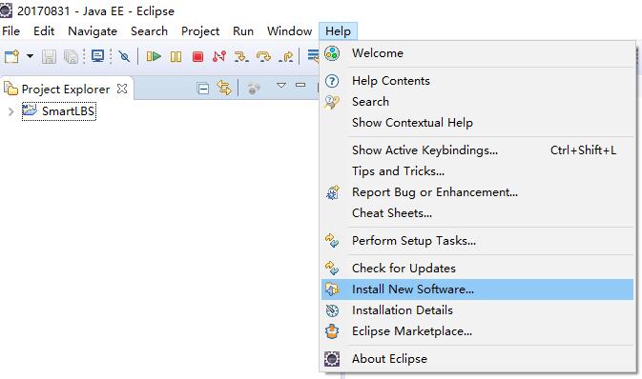Click the About Eclipse logo icon
This screenshot has width=642, height=379.
[x=332, y=359]
